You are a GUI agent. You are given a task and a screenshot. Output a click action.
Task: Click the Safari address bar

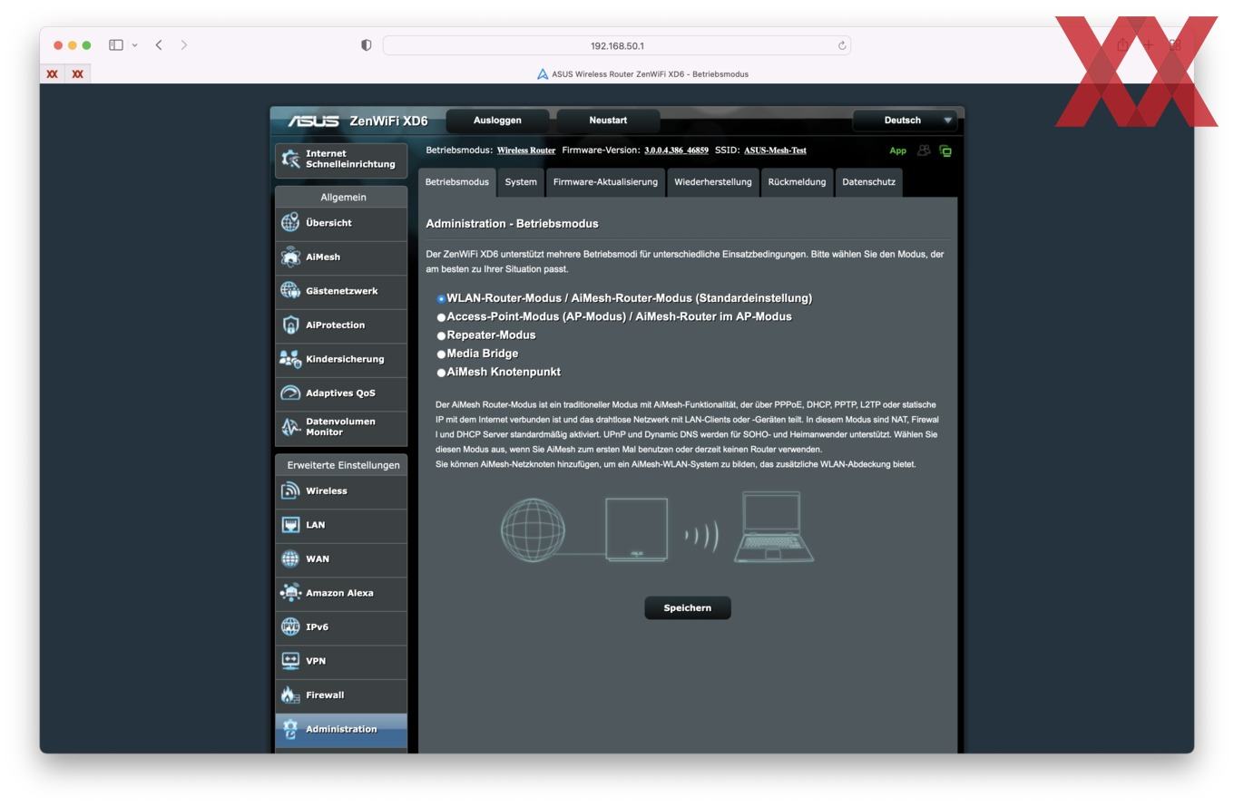617,45
